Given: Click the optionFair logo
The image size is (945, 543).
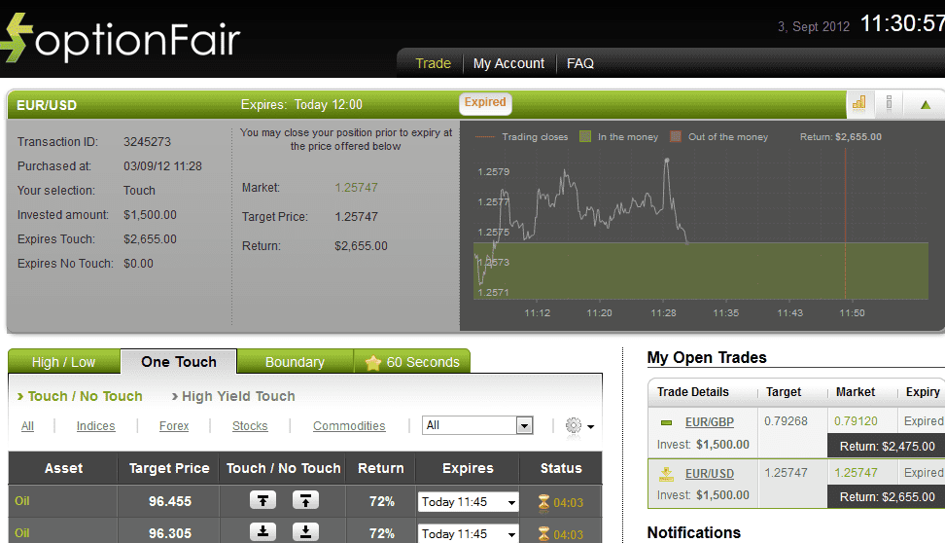Looking at the screenshot, I should [x=122, y=39].
